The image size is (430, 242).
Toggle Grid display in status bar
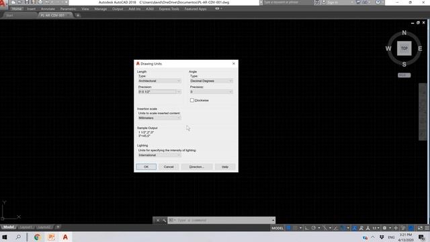pos(288,228)
